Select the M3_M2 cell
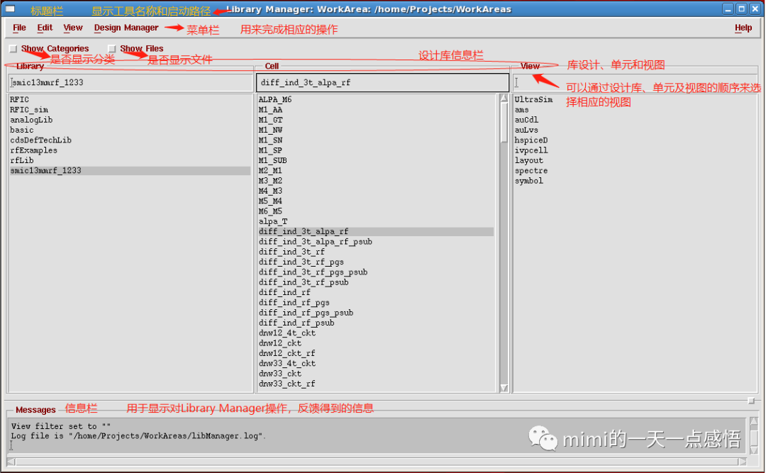766x473 pixels. [271, 181]
